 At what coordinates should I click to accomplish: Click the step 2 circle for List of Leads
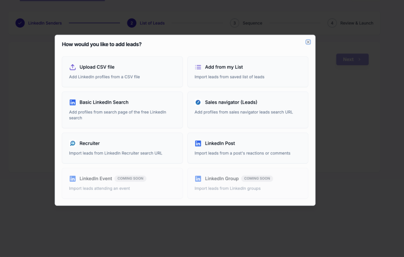[132, 23]
